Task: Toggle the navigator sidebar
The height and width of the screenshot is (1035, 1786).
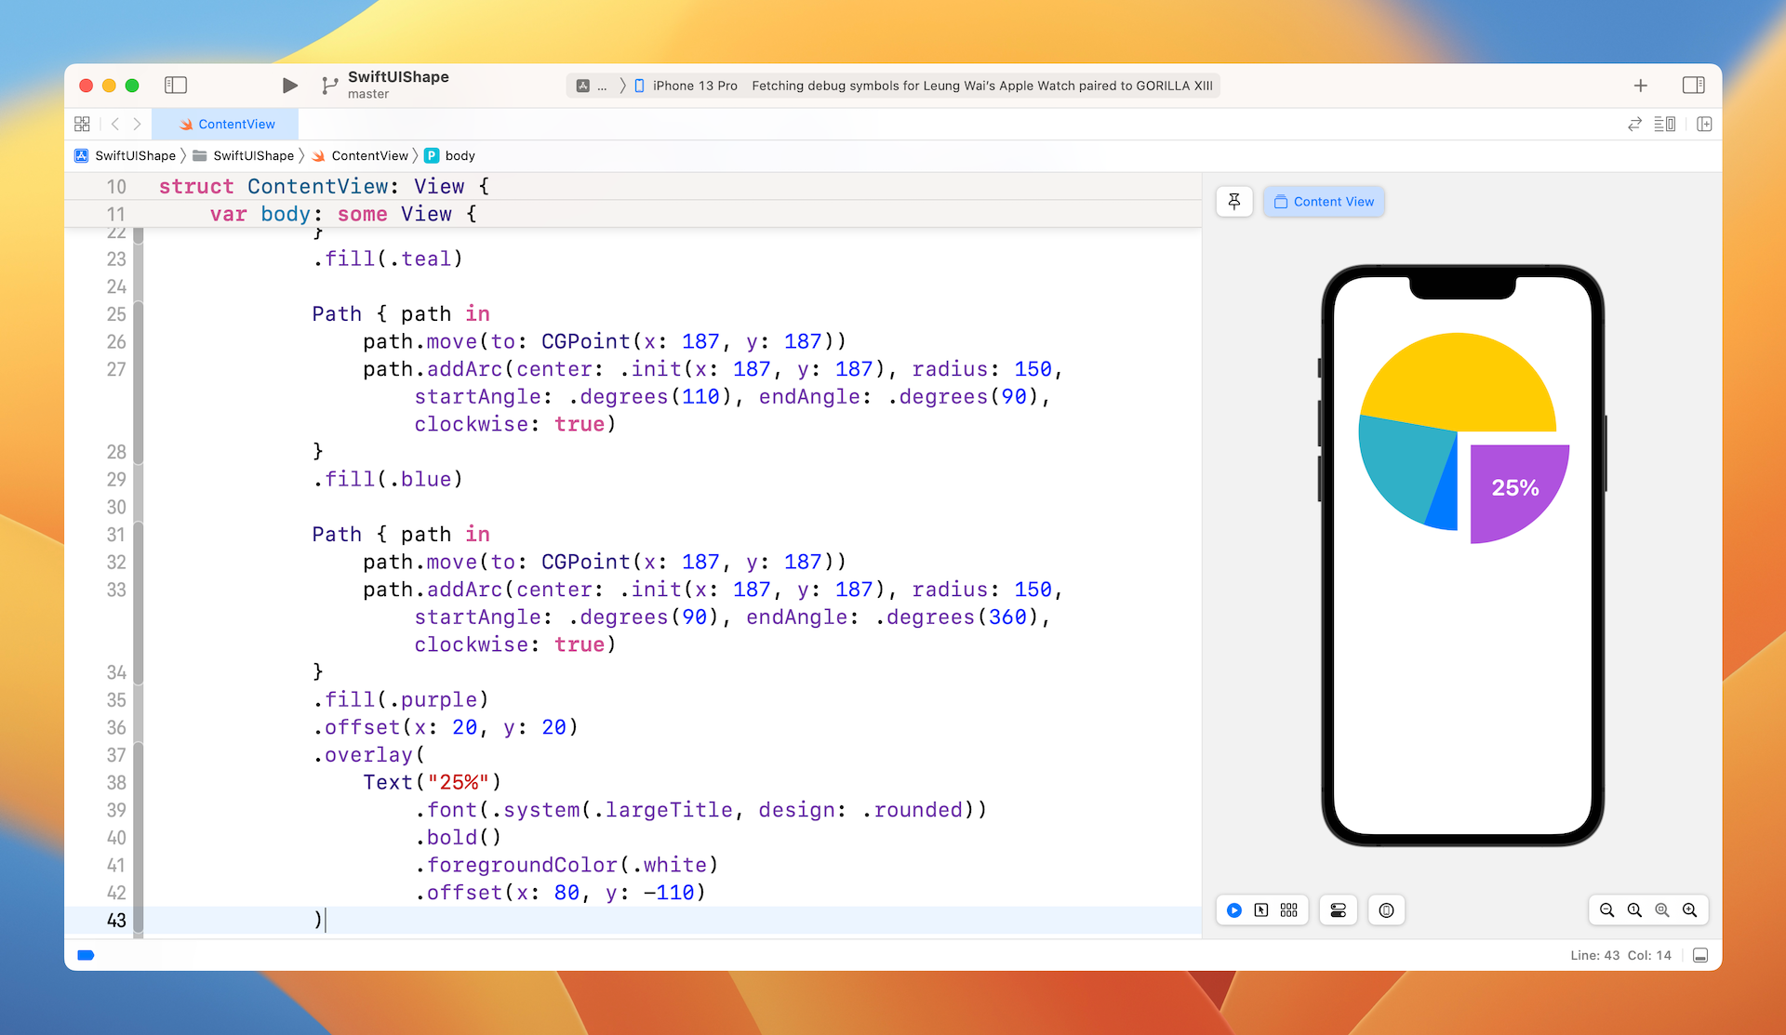Action: click(176, 86)
